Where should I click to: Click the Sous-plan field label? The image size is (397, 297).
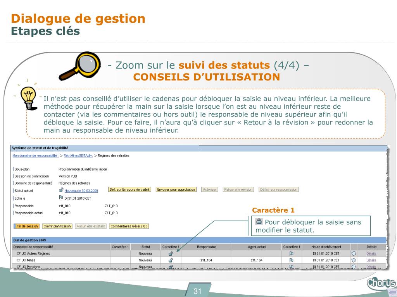tap(22, 169)
